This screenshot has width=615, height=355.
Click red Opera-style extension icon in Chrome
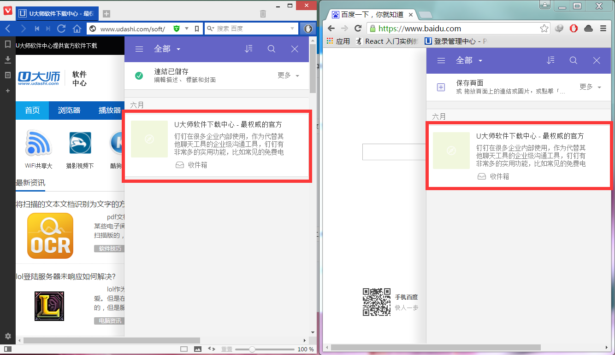574,29
